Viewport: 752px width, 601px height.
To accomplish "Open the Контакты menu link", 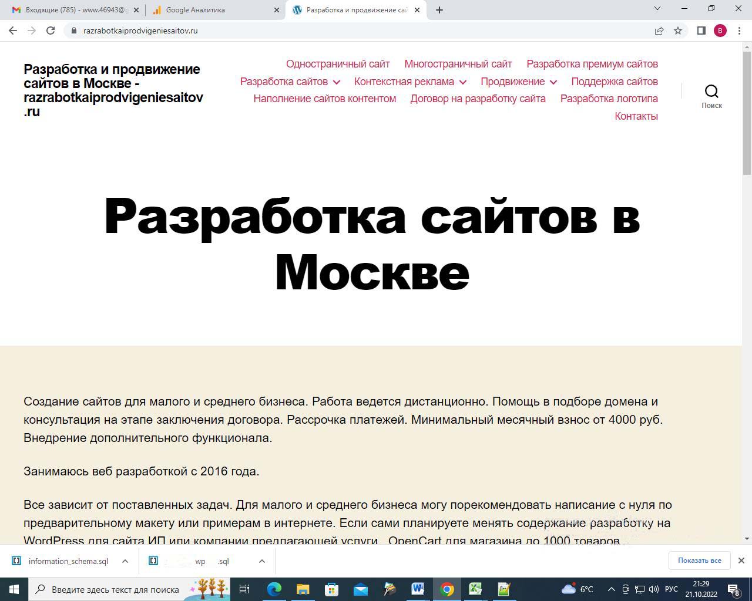I will (636, 116).
